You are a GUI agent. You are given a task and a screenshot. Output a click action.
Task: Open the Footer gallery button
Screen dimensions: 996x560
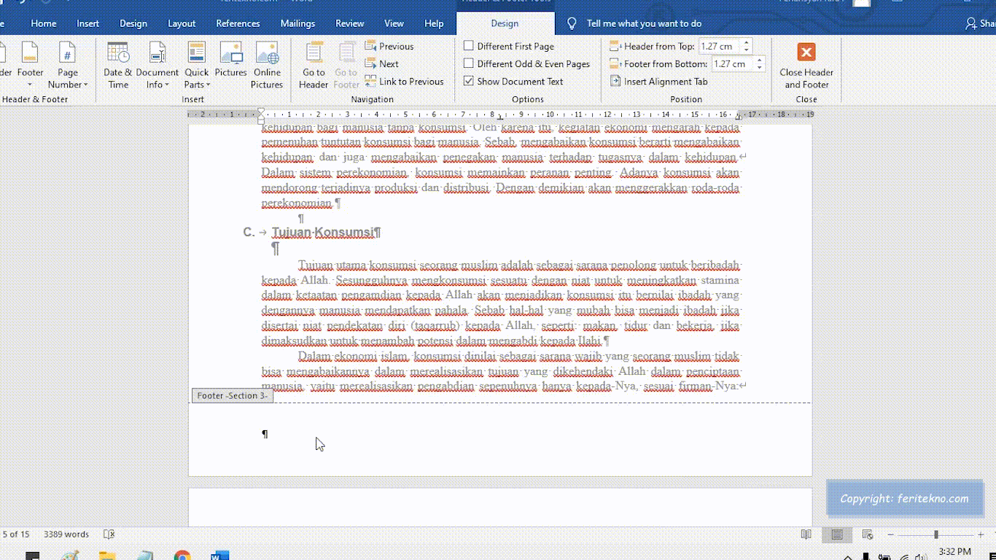click(x=30, y=66)
